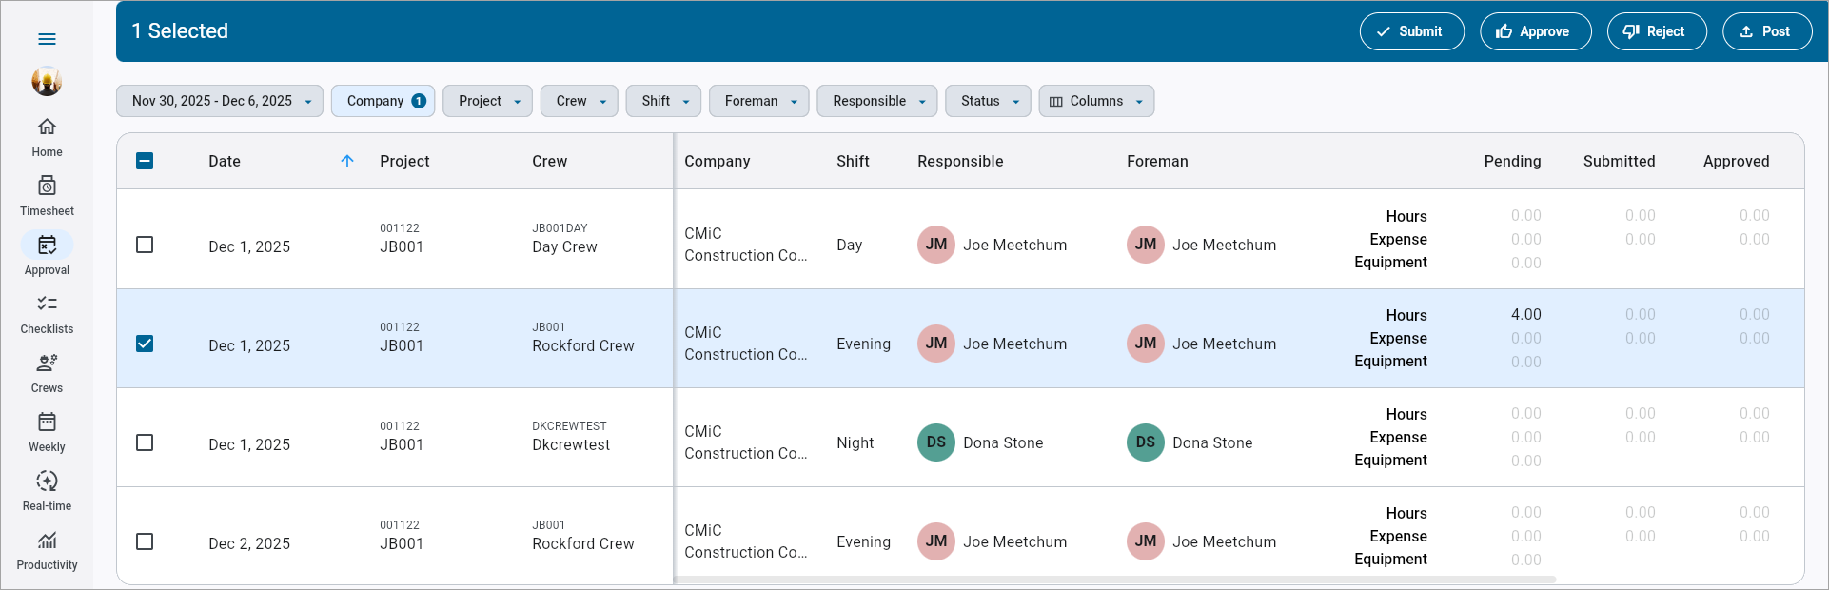Check the Dkcrewtest row checkbox
Image resolution: width=1829 pixels, height=590 pixels.
(x=145, y=442)
